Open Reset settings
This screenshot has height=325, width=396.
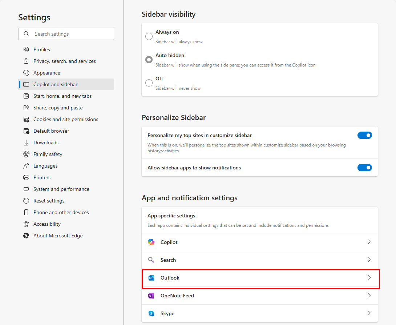point(48,200)
